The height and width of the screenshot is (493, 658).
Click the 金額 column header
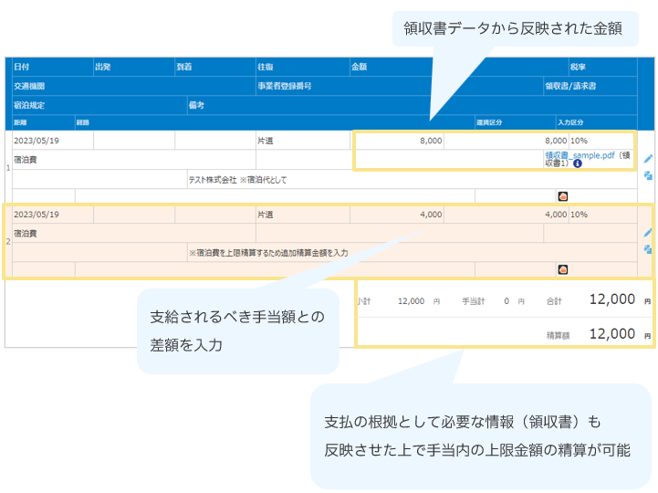coord(359,67)
